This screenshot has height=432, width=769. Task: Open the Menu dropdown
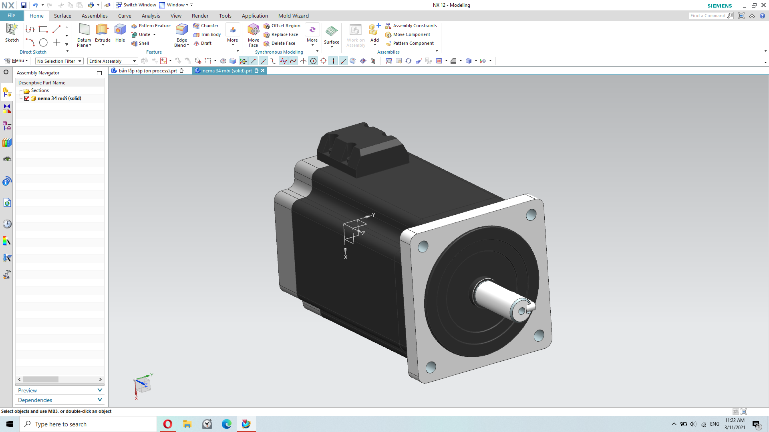(16, 61)
